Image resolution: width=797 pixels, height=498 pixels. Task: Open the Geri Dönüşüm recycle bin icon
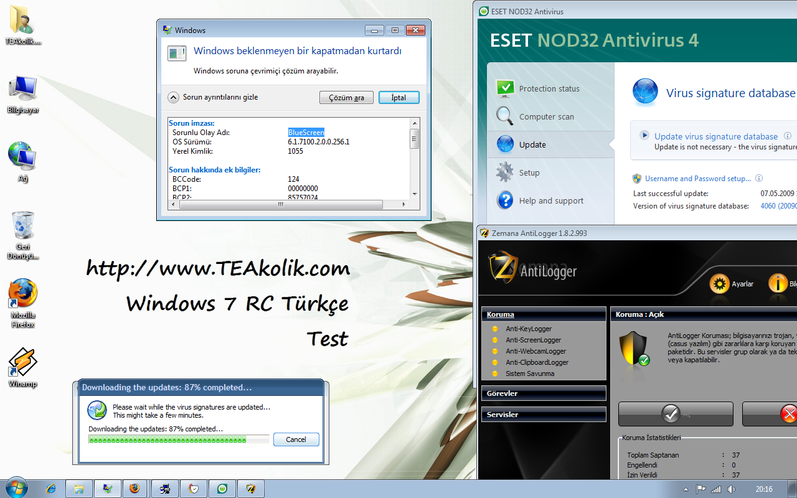pos(23,235)
